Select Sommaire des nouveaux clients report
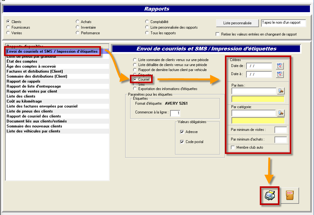This screenshot has width=314, height=215. (x=57, y=126)
